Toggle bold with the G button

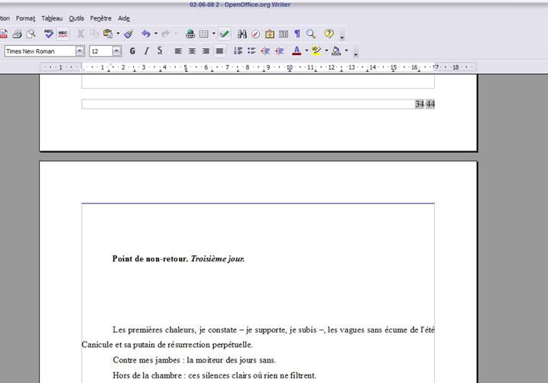coord(132,51)
